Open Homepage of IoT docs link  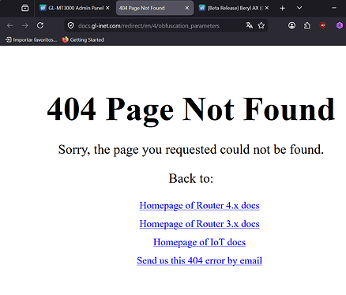coord(199,242)
